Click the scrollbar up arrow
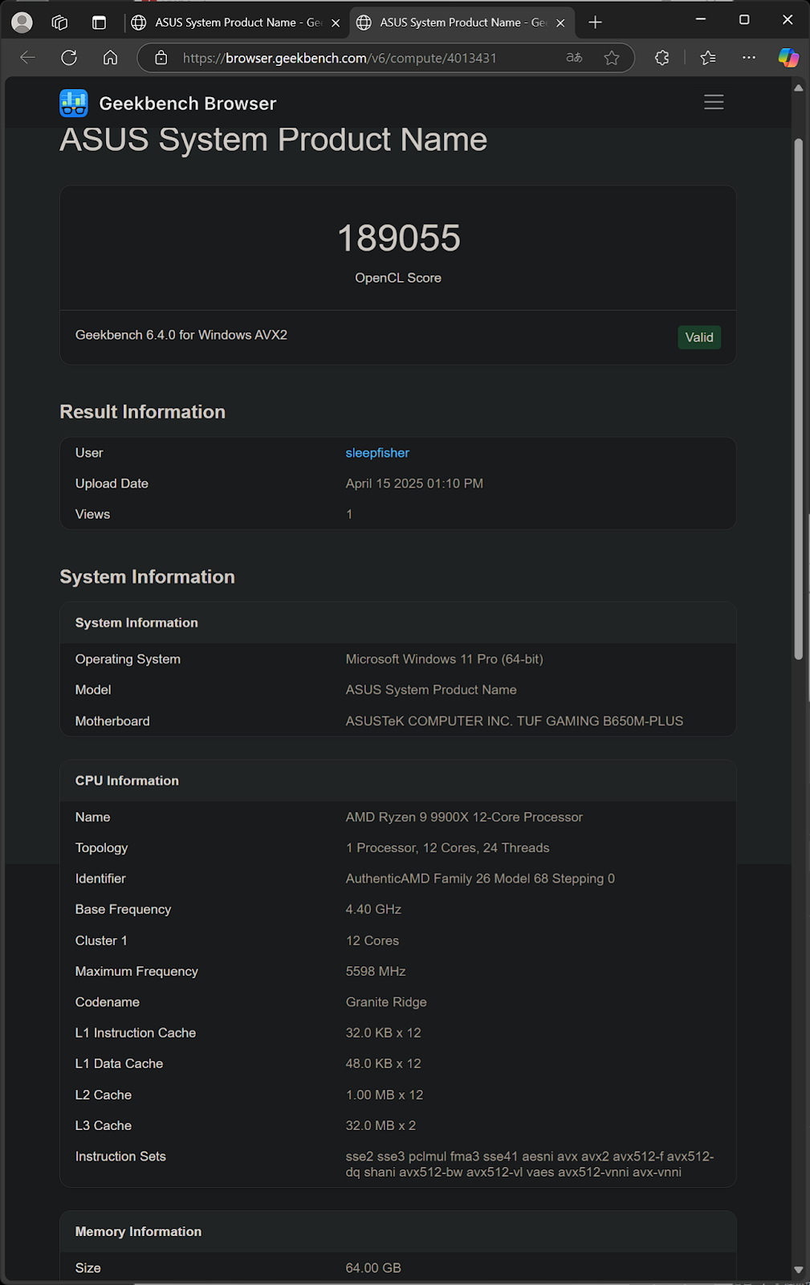The image size is (810, 1285). point(799,88)
